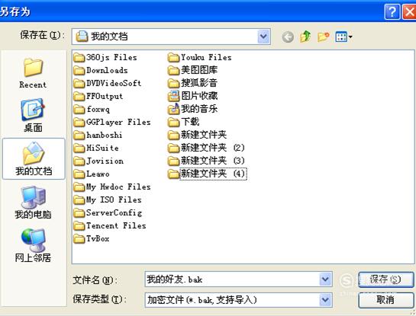This screenshot has width=416, height=316.
Task: Select 桌面 in the places sidebar
Action: (33, 116)
